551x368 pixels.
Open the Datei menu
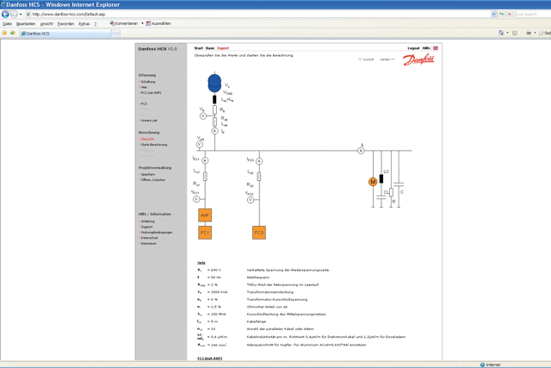(7, 24)
